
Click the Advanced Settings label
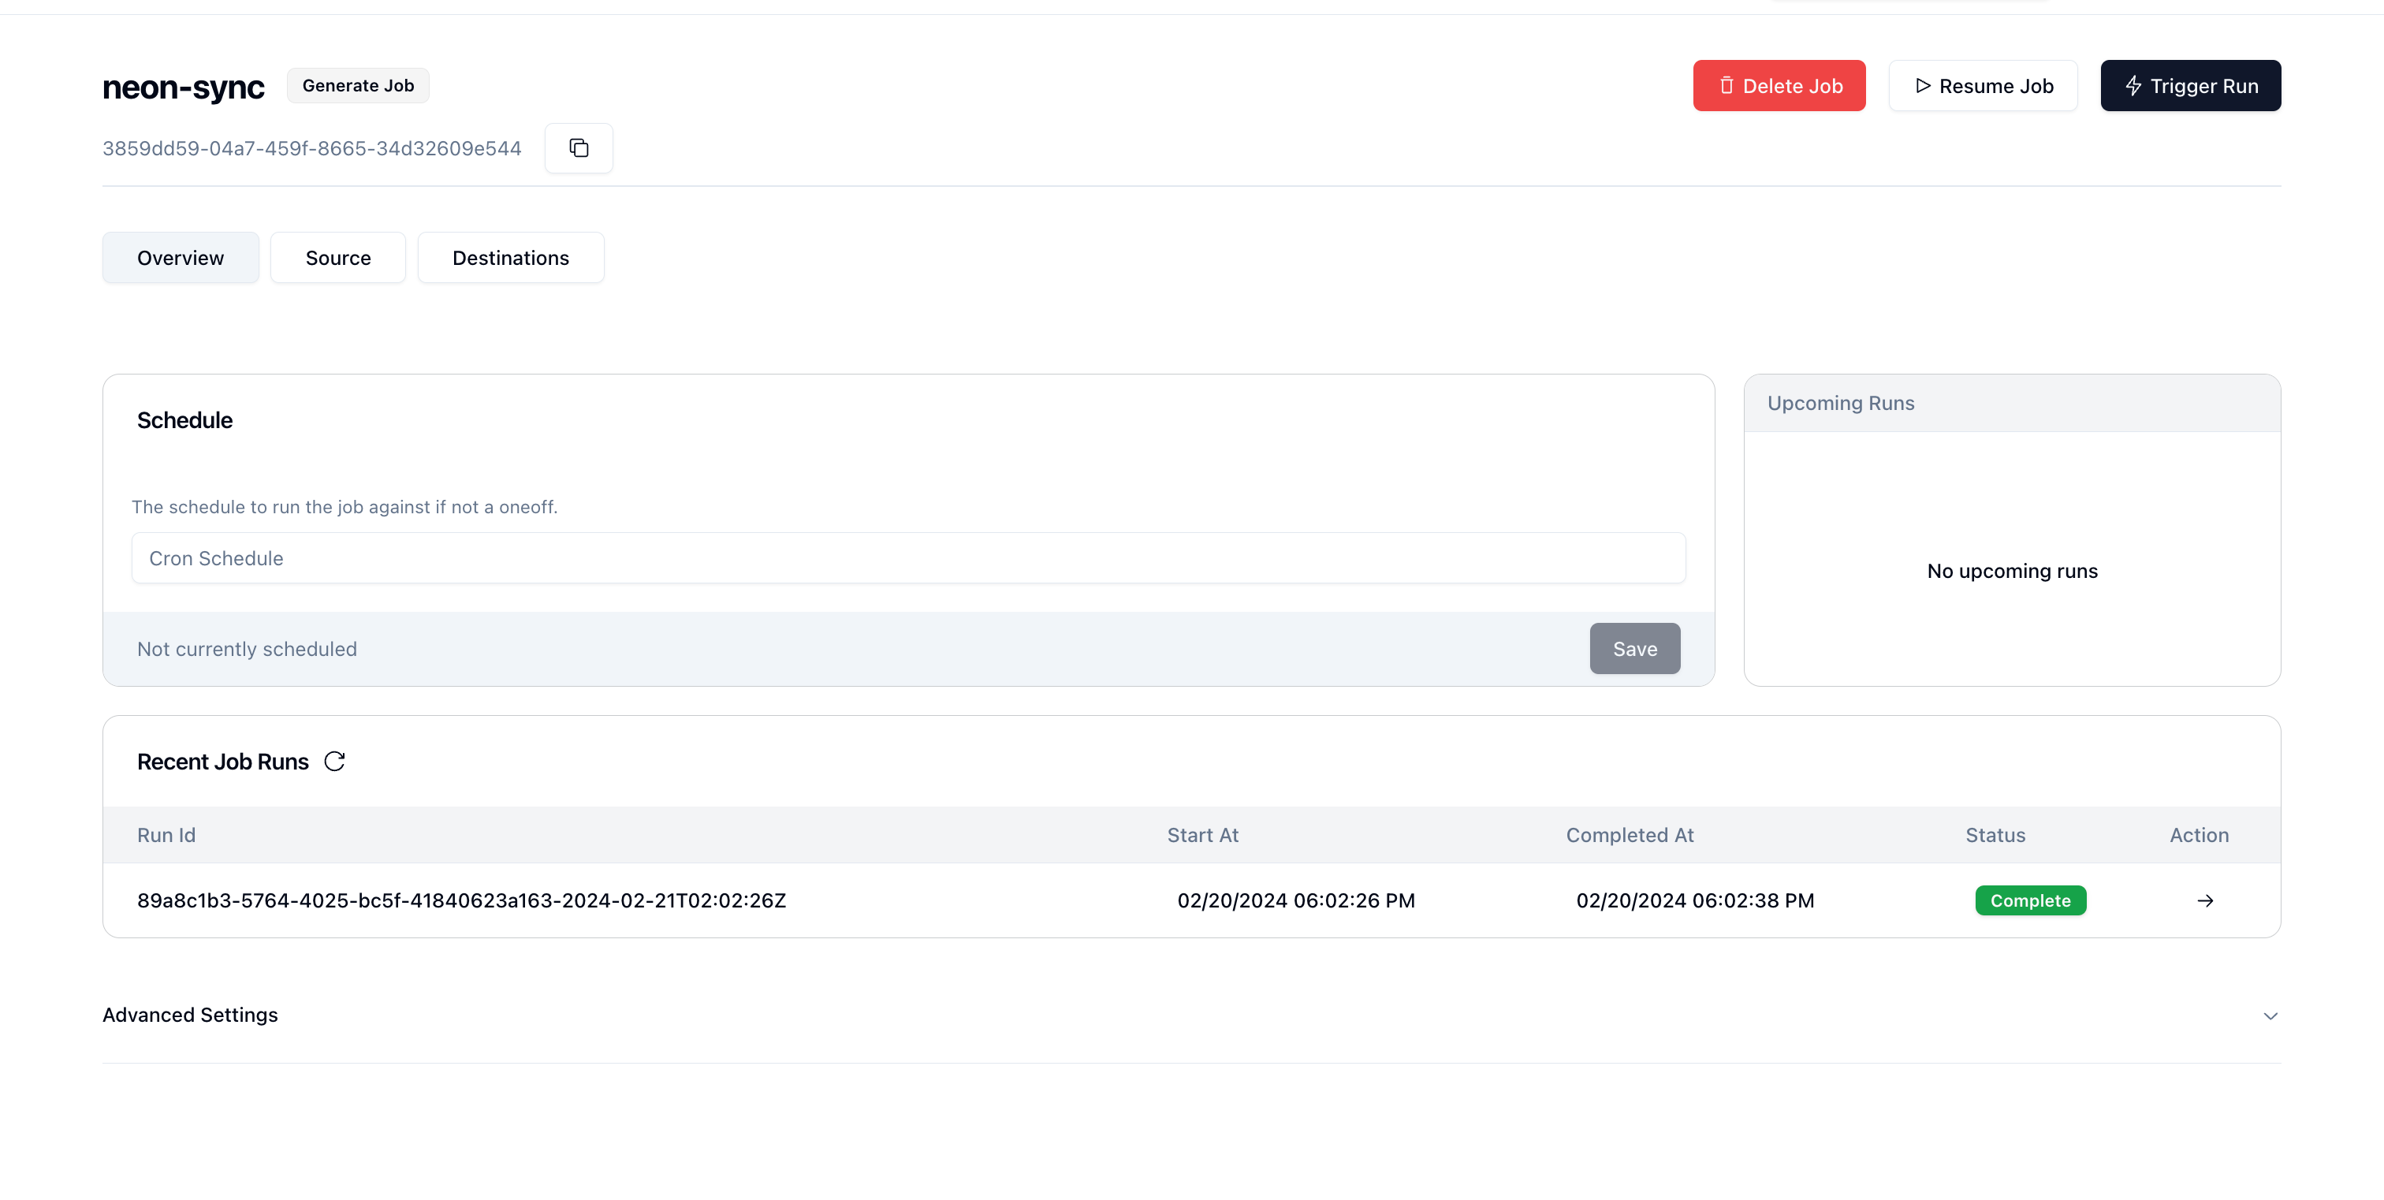tap(190, 1015)
